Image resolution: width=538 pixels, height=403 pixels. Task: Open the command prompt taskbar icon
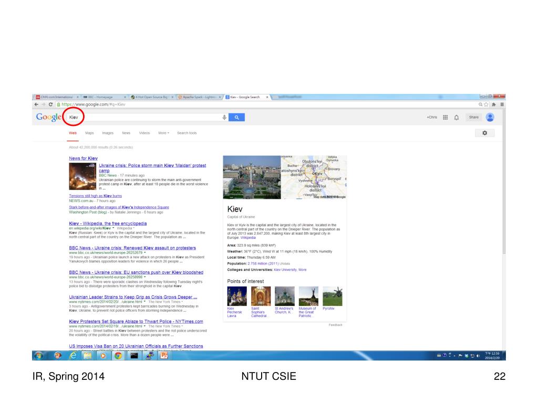point(134,356)
